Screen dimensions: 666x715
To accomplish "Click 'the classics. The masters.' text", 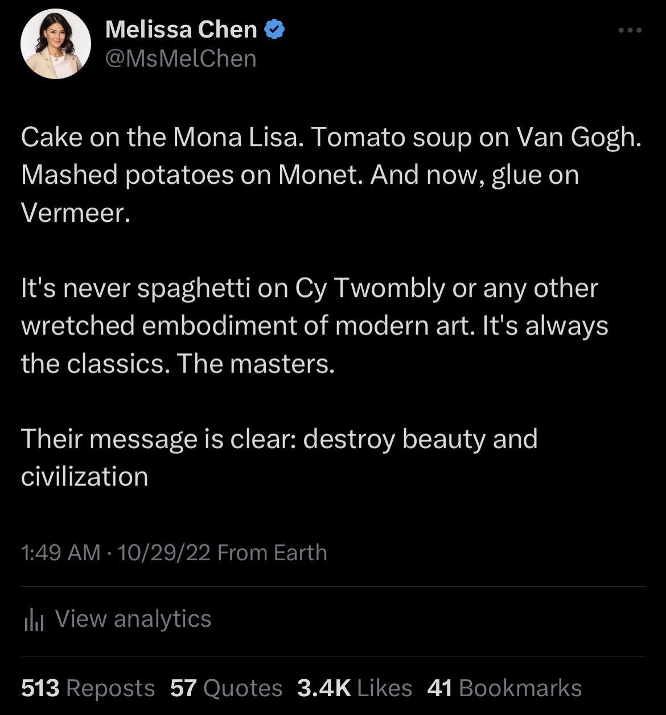I will point(177,363).
